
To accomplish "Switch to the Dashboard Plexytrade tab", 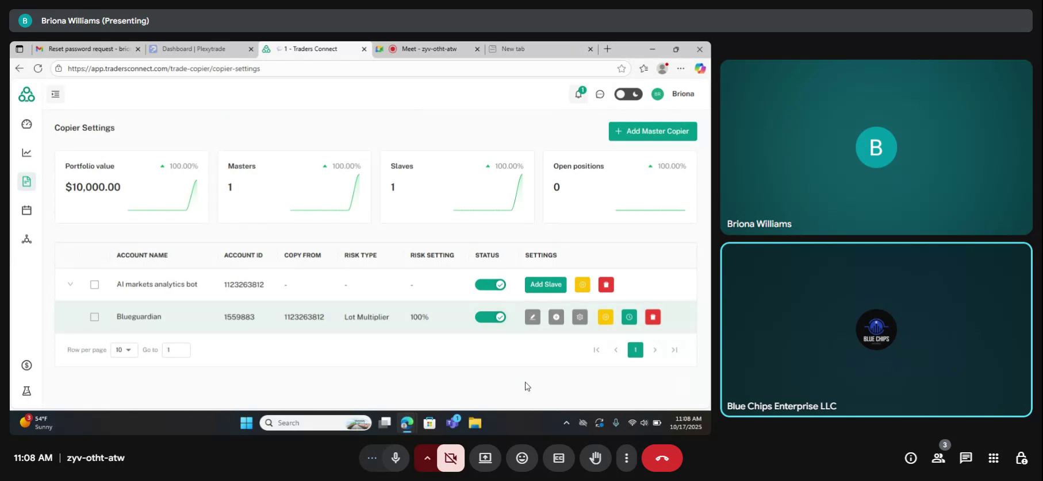I will (201, 49).
